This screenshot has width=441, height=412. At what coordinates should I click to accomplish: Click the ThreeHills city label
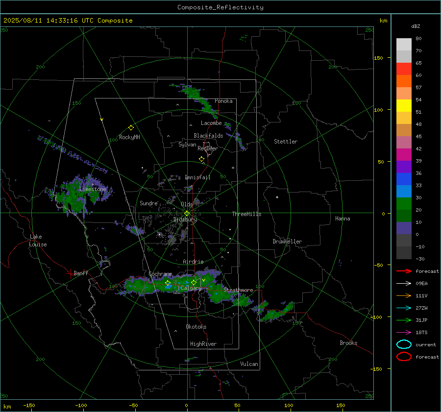246,214
